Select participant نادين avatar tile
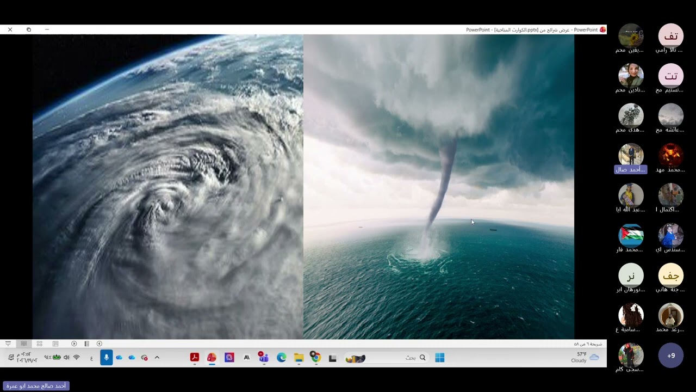This screenshot has width=696, height=392. 631,78
